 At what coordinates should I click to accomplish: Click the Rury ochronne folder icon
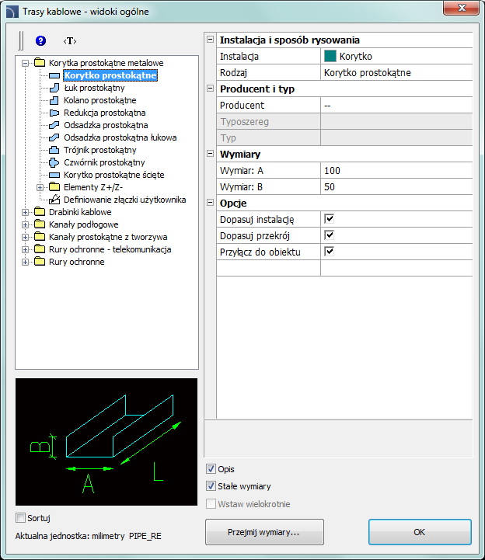pyautogui.click(x=40, y=262)
